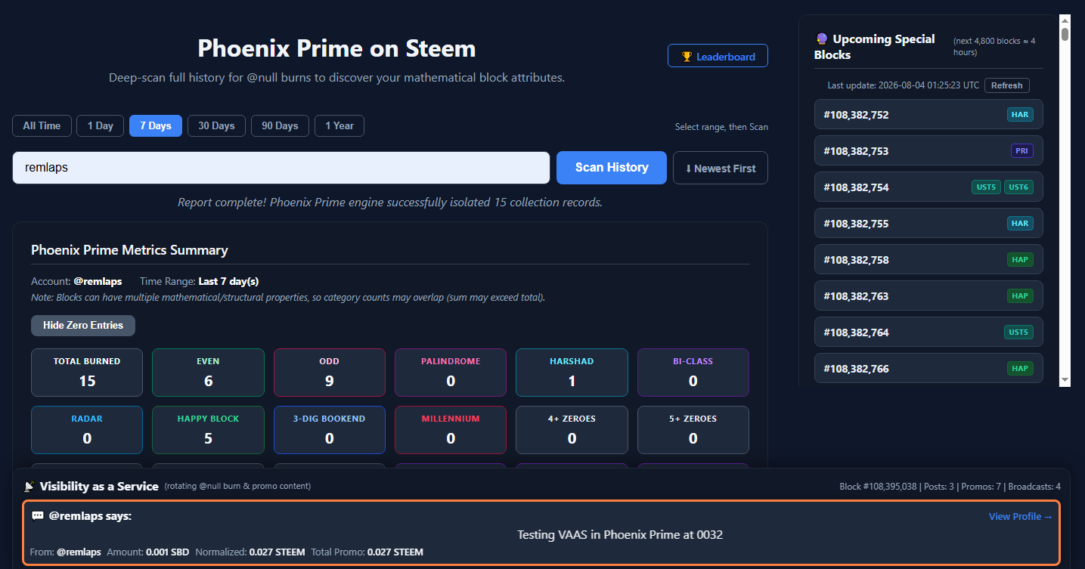Click the 3-Dig Bookend metric card
1085x569 pixels.
point(330,430)
